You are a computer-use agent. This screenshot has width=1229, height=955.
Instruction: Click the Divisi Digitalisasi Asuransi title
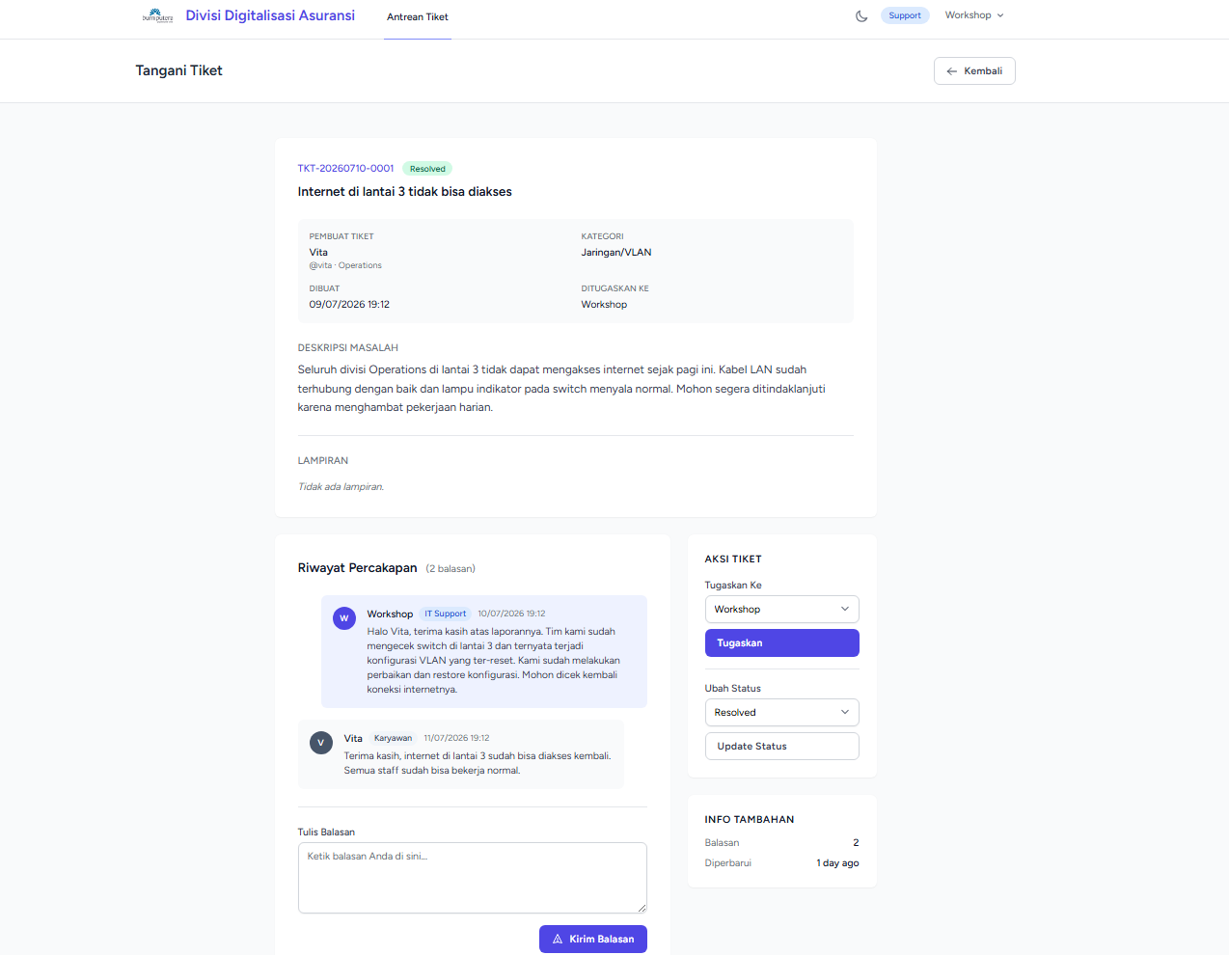(x=270, y=15)
